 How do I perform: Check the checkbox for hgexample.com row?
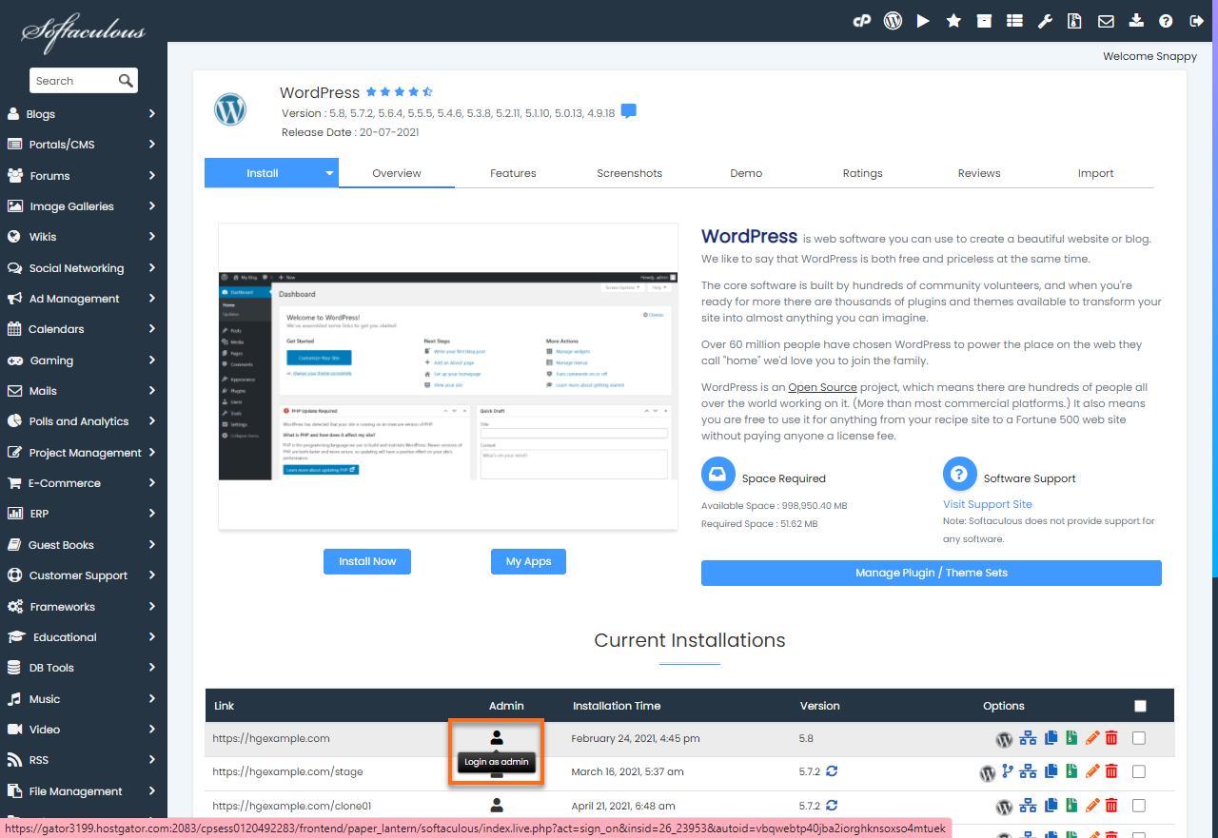[x=1139, y=738]
